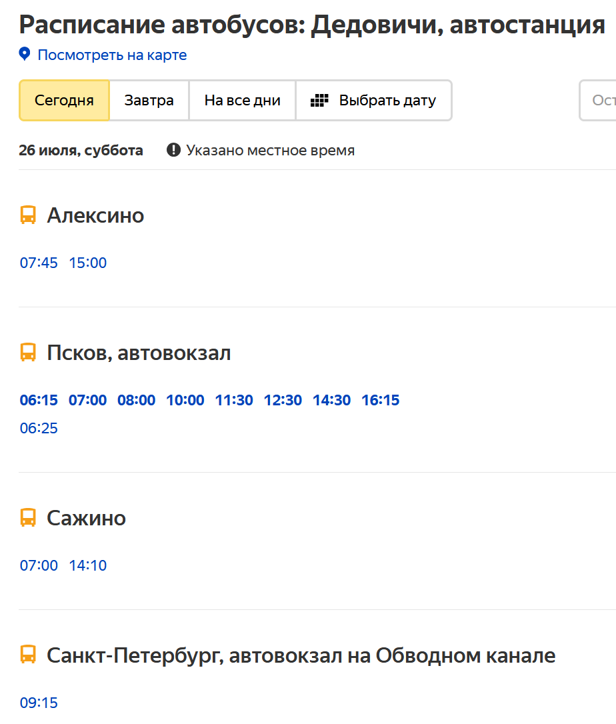Click the bus icon beside Псков, автовокзал
The height and width of the screenshot is (724, 616).
click(28, 353)
